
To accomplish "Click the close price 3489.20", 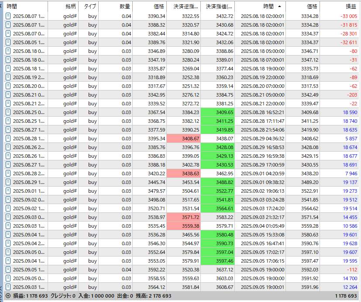I will point(309,182).
